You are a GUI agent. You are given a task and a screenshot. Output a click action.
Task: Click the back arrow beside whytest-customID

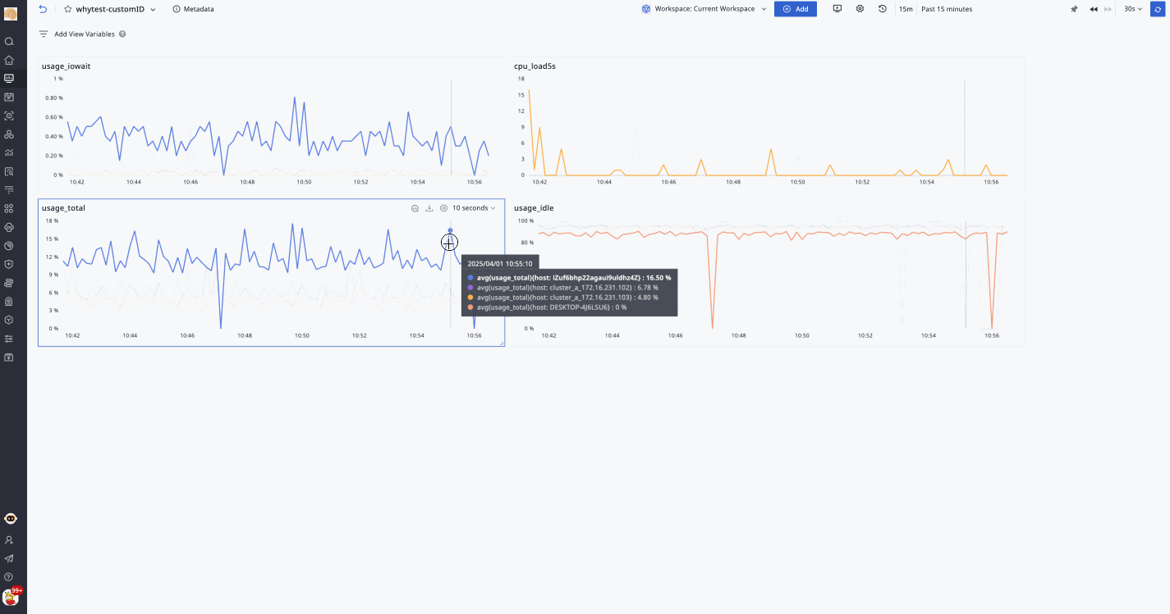click(x=43, y=9)
